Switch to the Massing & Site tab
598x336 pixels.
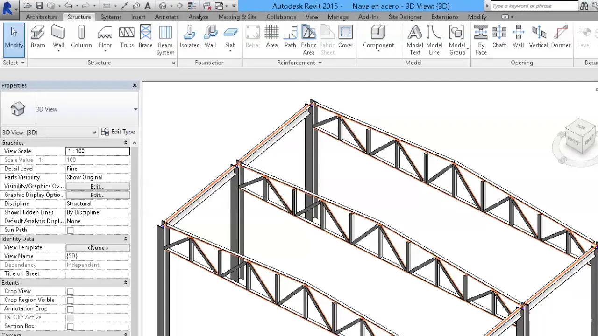[x=237, y=17]
